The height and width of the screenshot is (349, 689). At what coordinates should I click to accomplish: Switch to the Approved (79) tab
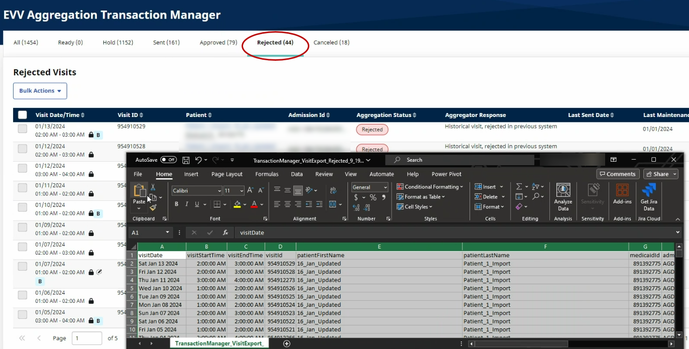(218, 43)
